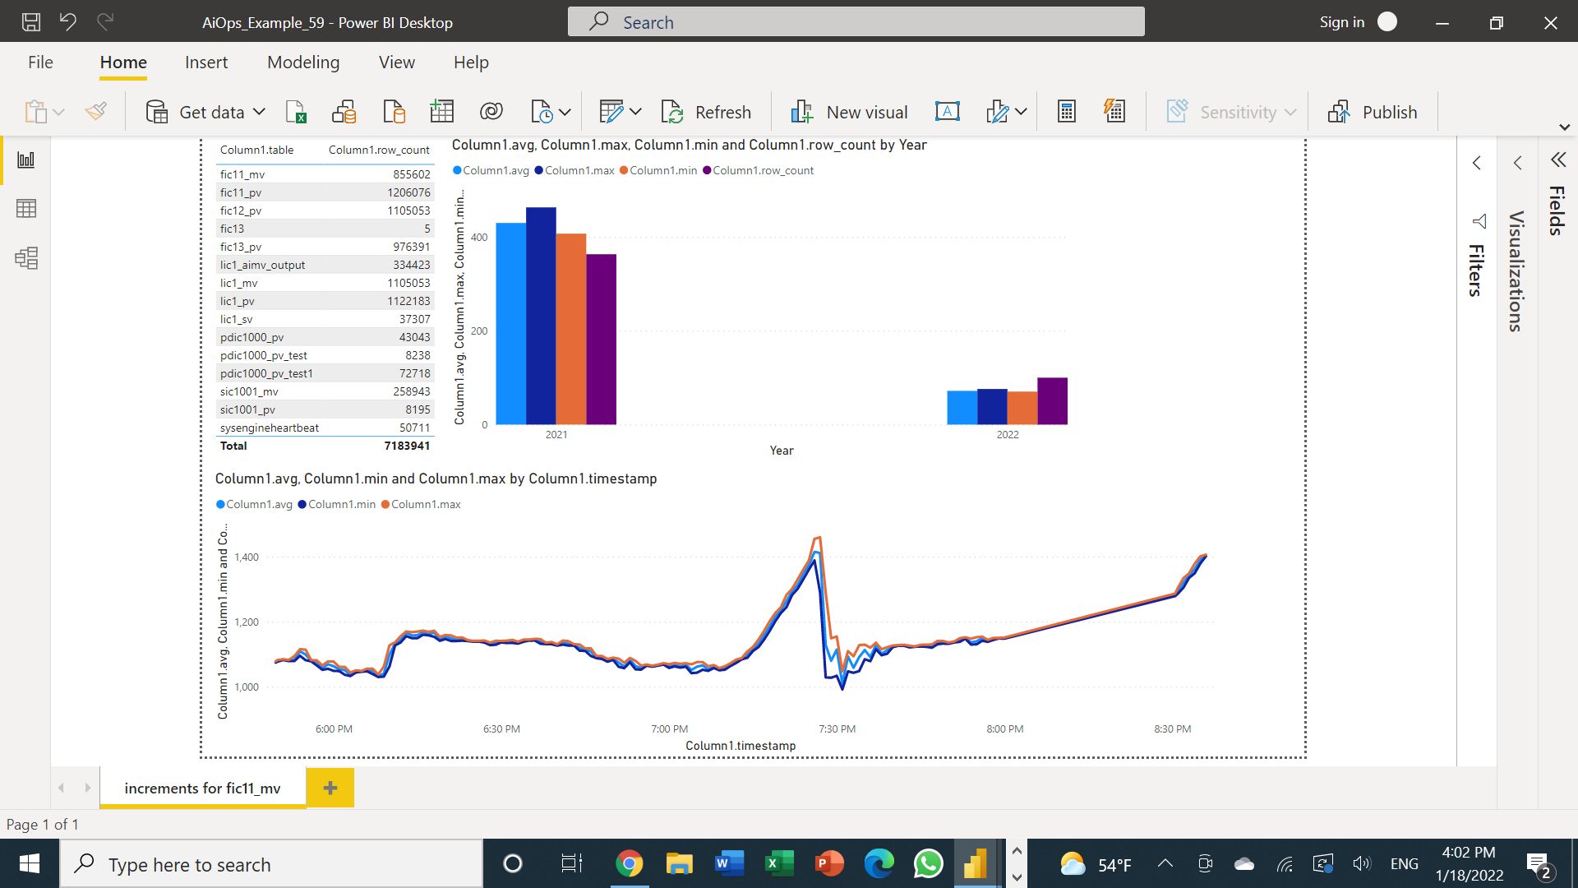Expand the More visuals dropdown arrow
Image resolution: width=1578 pixels, height=888 pixels.
pos(1021,113)
